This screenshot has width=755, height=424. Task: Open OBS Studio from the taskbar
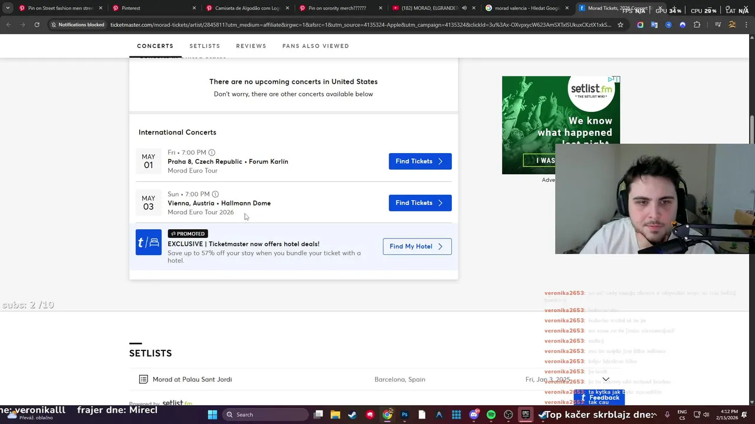point(508,415)
